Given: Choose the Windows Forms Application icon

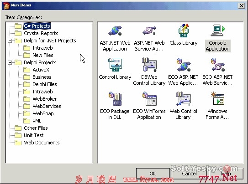Looking at the screenshot, I should 218,99.
